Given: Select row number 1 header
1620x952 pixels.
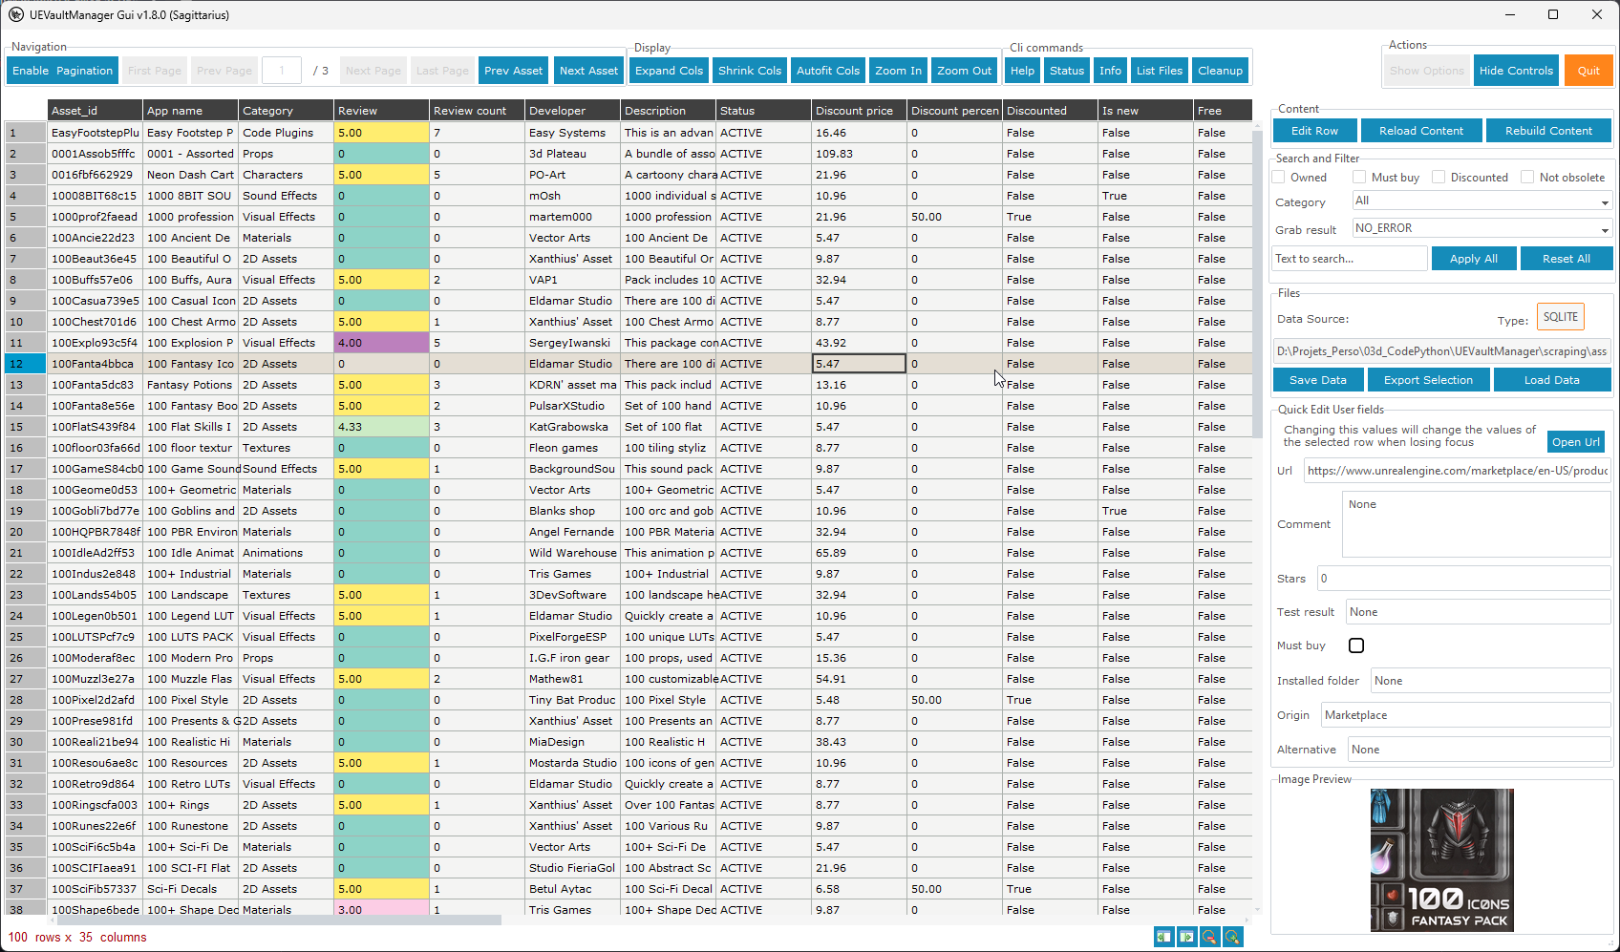Looking at the screenshot, I should tap(26, 133).
